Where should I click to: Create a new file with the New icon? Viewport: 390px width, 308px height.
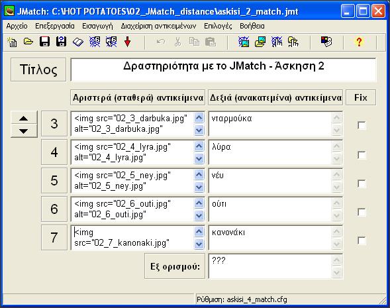(12, 42)
